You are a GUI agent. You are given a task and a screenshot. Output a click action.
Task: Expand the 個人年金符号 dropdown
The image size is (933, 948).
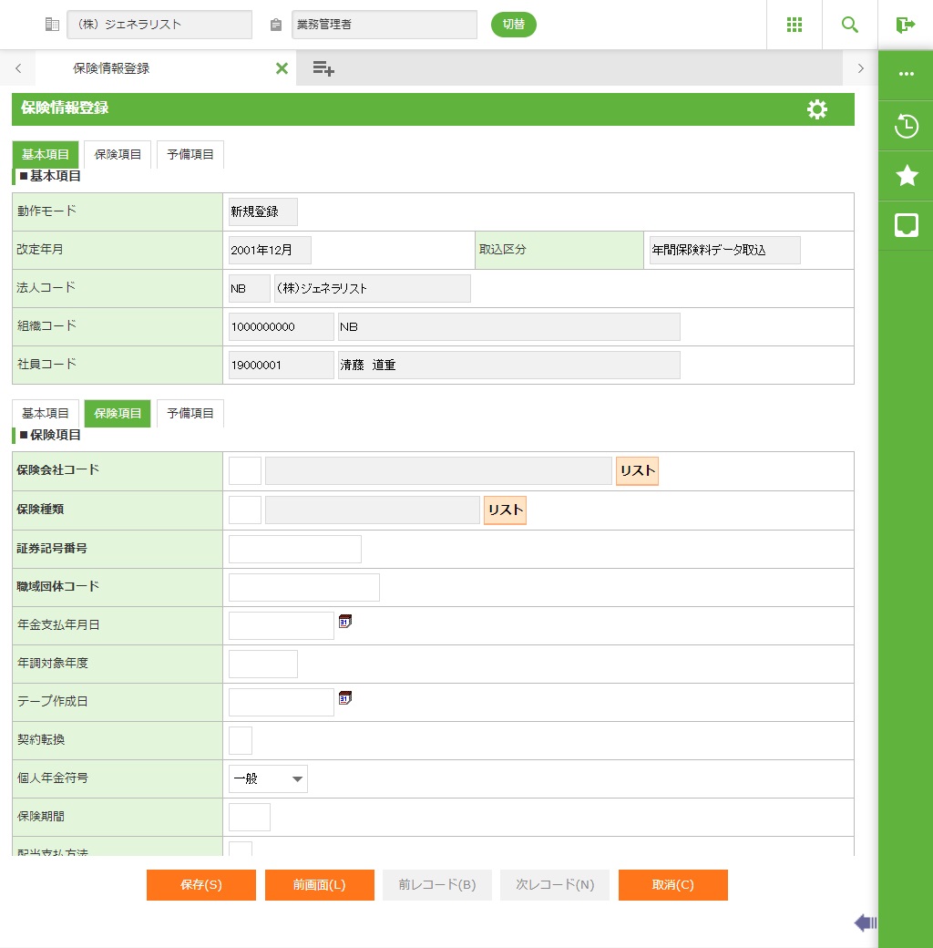click(268, 779)
